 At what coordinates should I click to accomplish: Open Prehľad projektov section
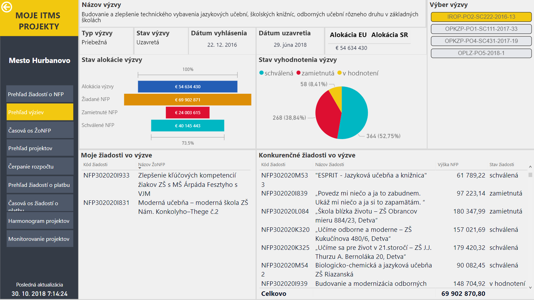click(x=40, y=148)
